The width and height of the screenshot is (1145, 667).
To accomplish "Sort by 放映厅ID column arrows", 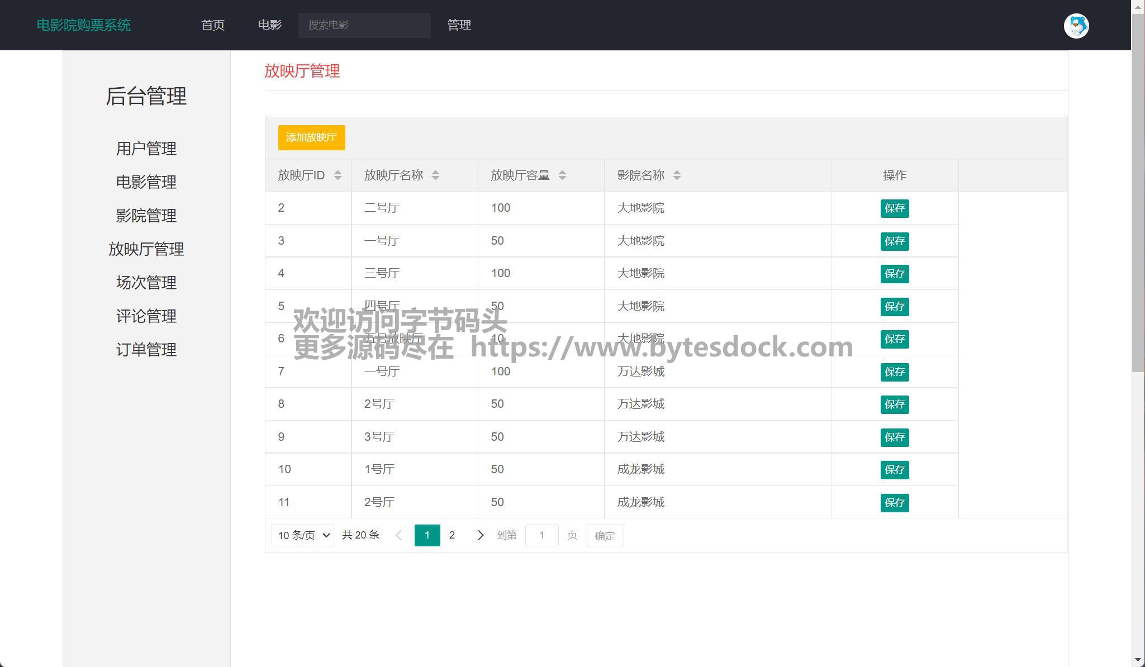I will click(x=338, y=175).
